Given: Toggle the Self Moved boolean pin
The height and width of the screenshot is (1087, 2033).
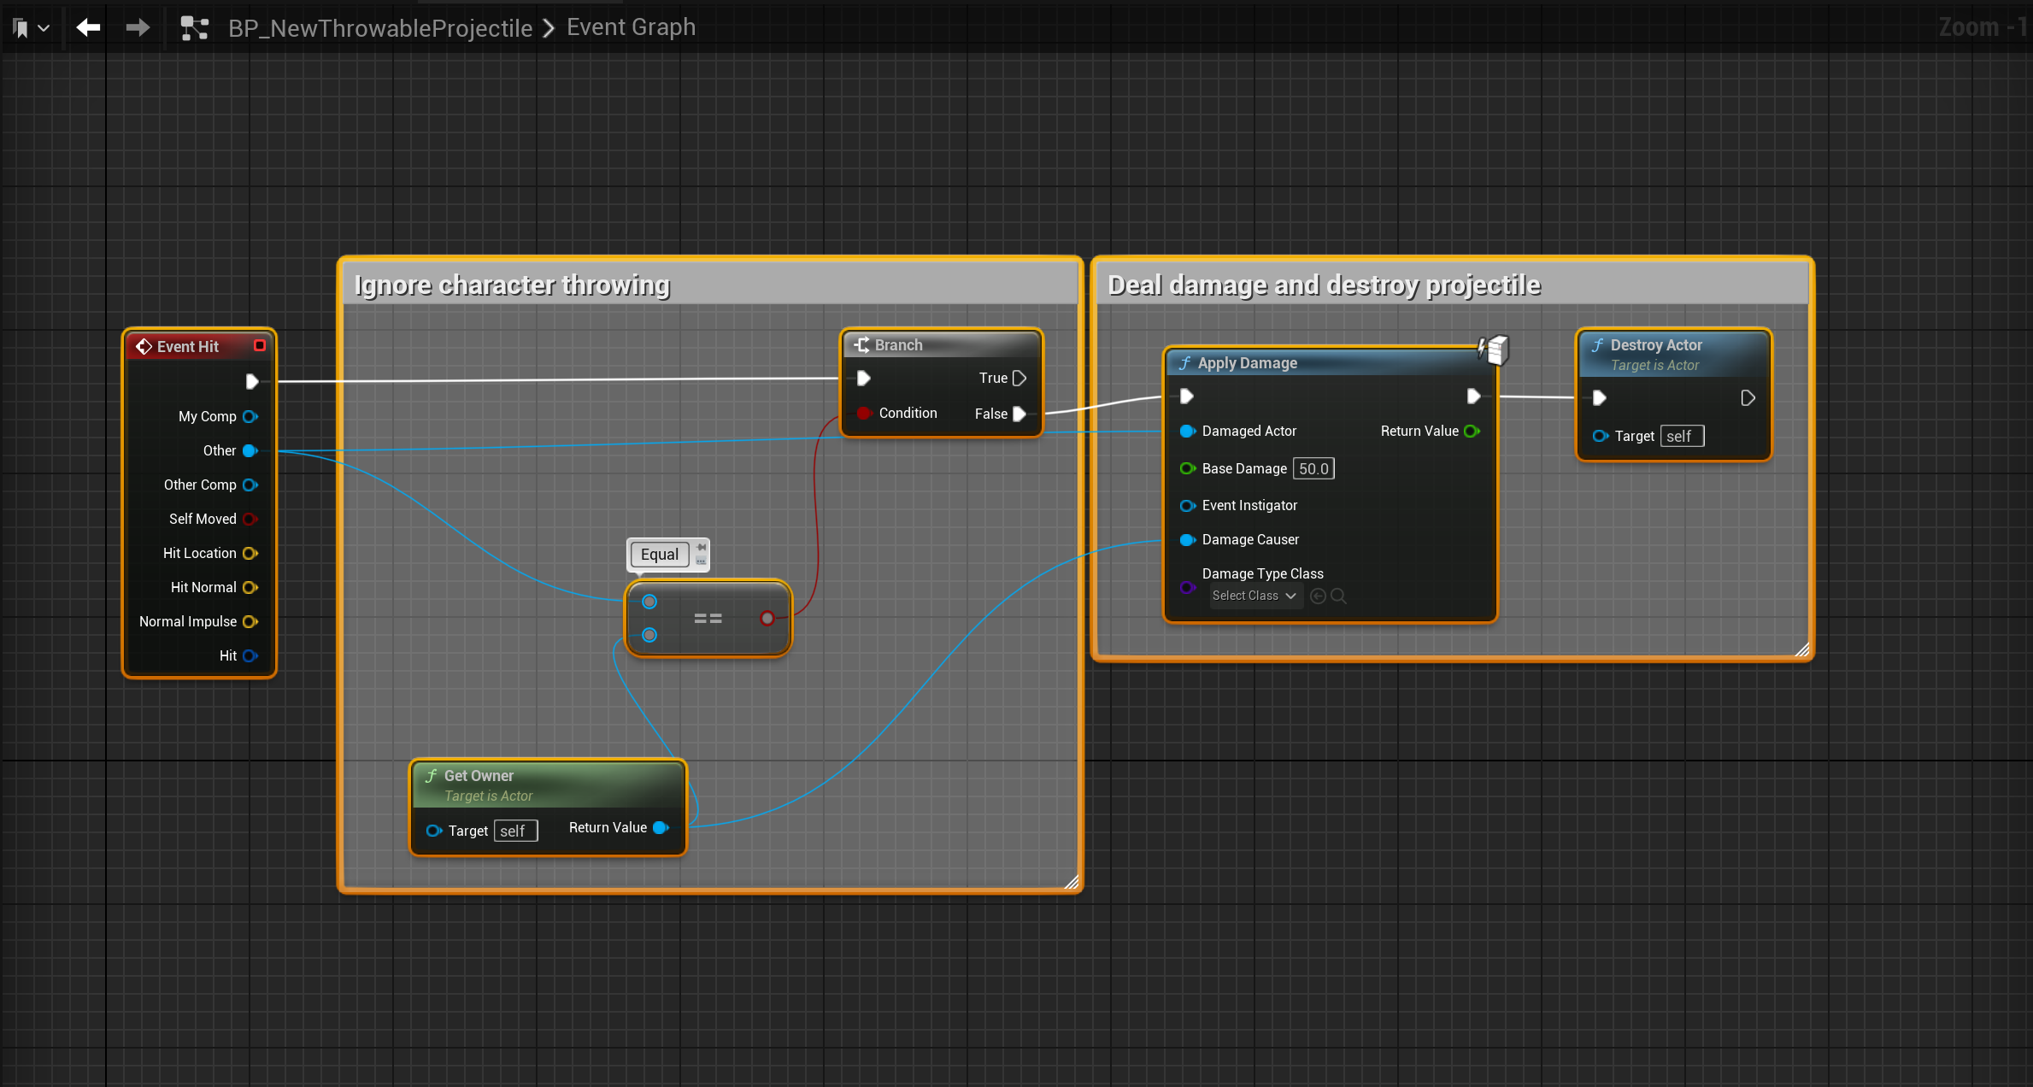Looking at the screenshot, I should 249,519.
